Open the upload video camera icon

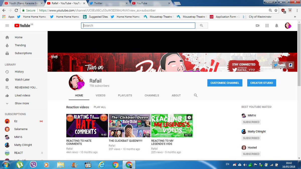tap(257, 26)
